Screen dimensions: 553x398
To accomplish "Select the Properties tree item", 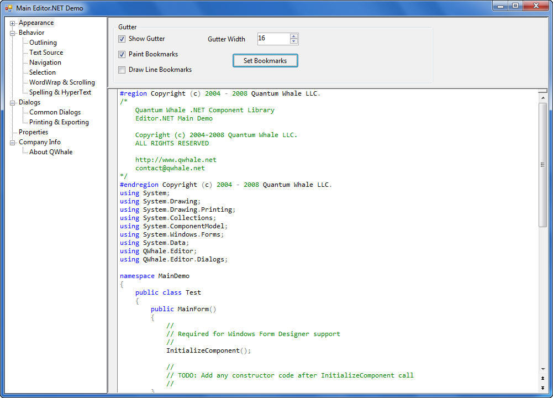I will tap(34, 132).
